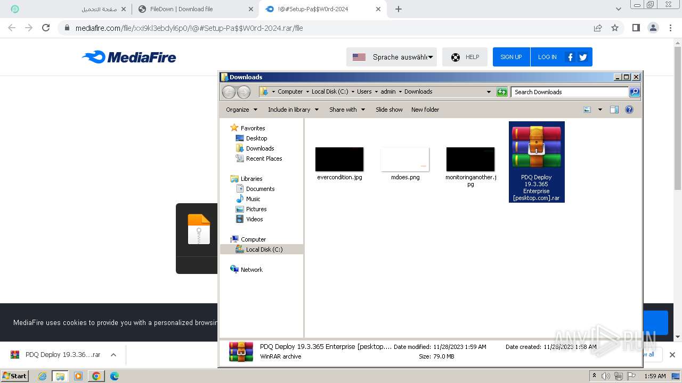Open Chrome three-dot menu
This screenshot has width=682, height=383.
tap(670, 28)
